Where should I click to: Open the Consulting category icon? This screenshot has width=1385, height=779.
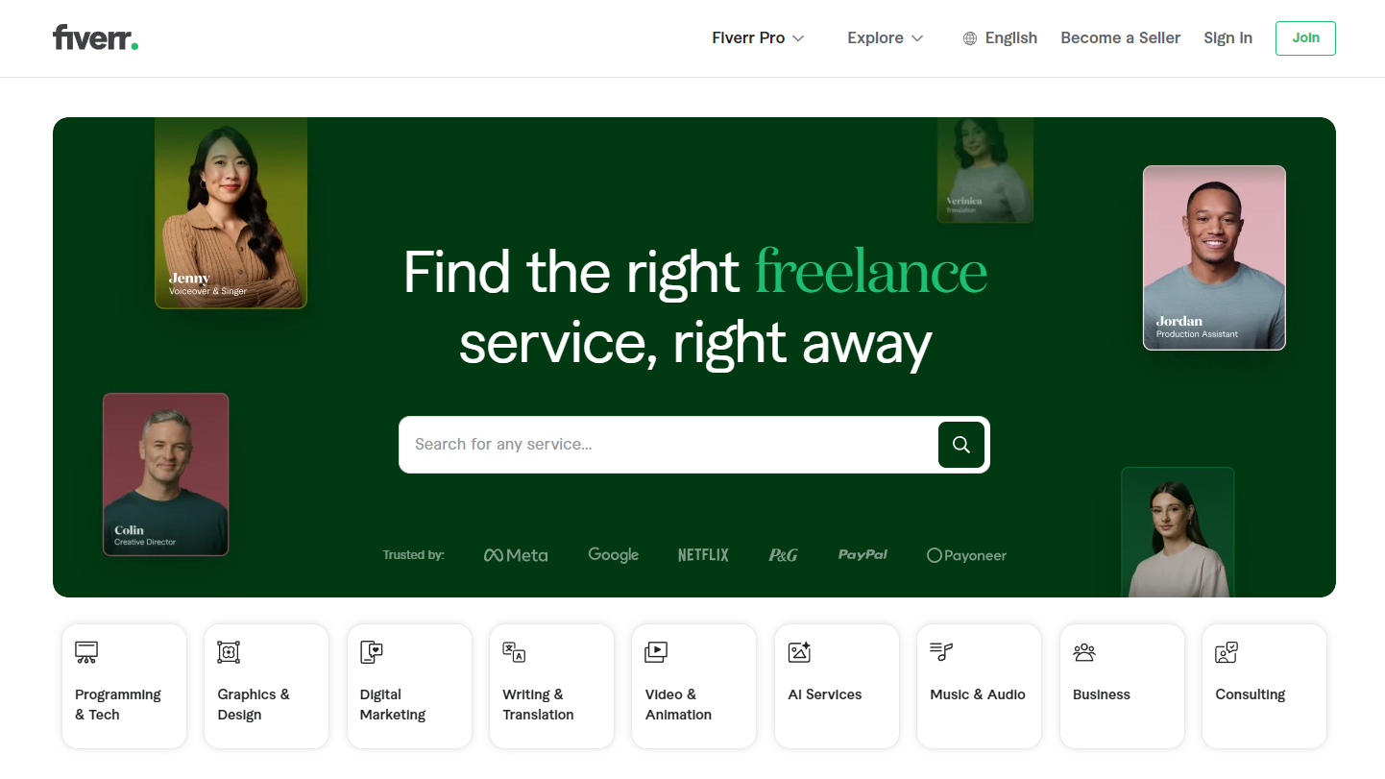(x=1227, y=653)
